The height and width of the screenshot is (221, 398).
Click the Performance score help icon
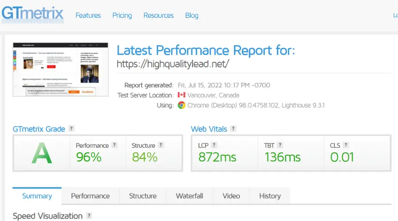[x=115, y=145]
